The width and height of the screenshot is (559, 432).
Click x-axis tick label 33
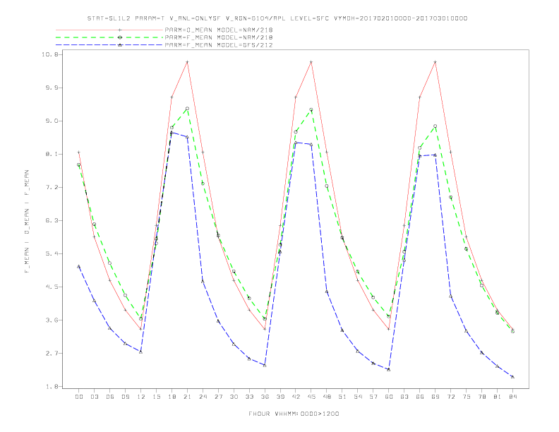pos(249,397)
